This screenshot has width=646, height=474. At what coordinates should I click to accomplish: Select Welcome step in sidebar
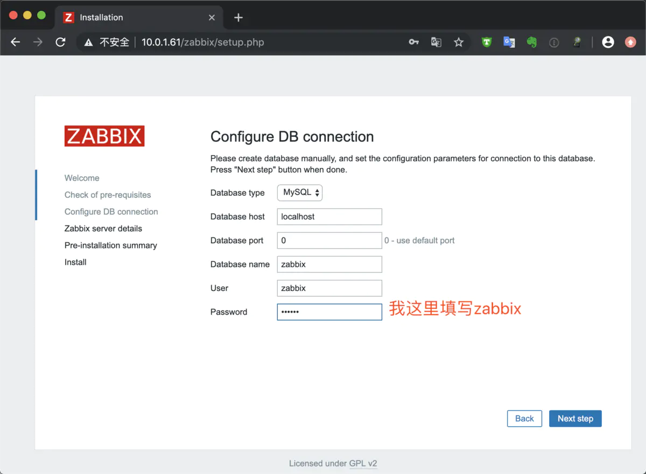point(82,178)
